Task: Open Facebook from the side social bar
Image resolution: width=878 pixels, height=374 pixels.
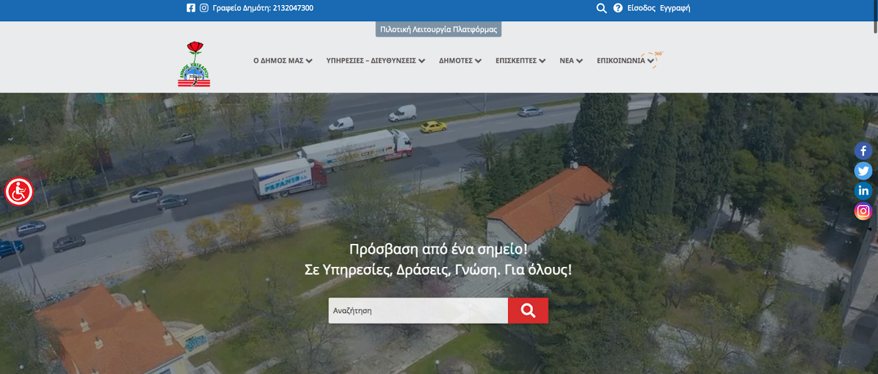Action: [x=864, y=151]
